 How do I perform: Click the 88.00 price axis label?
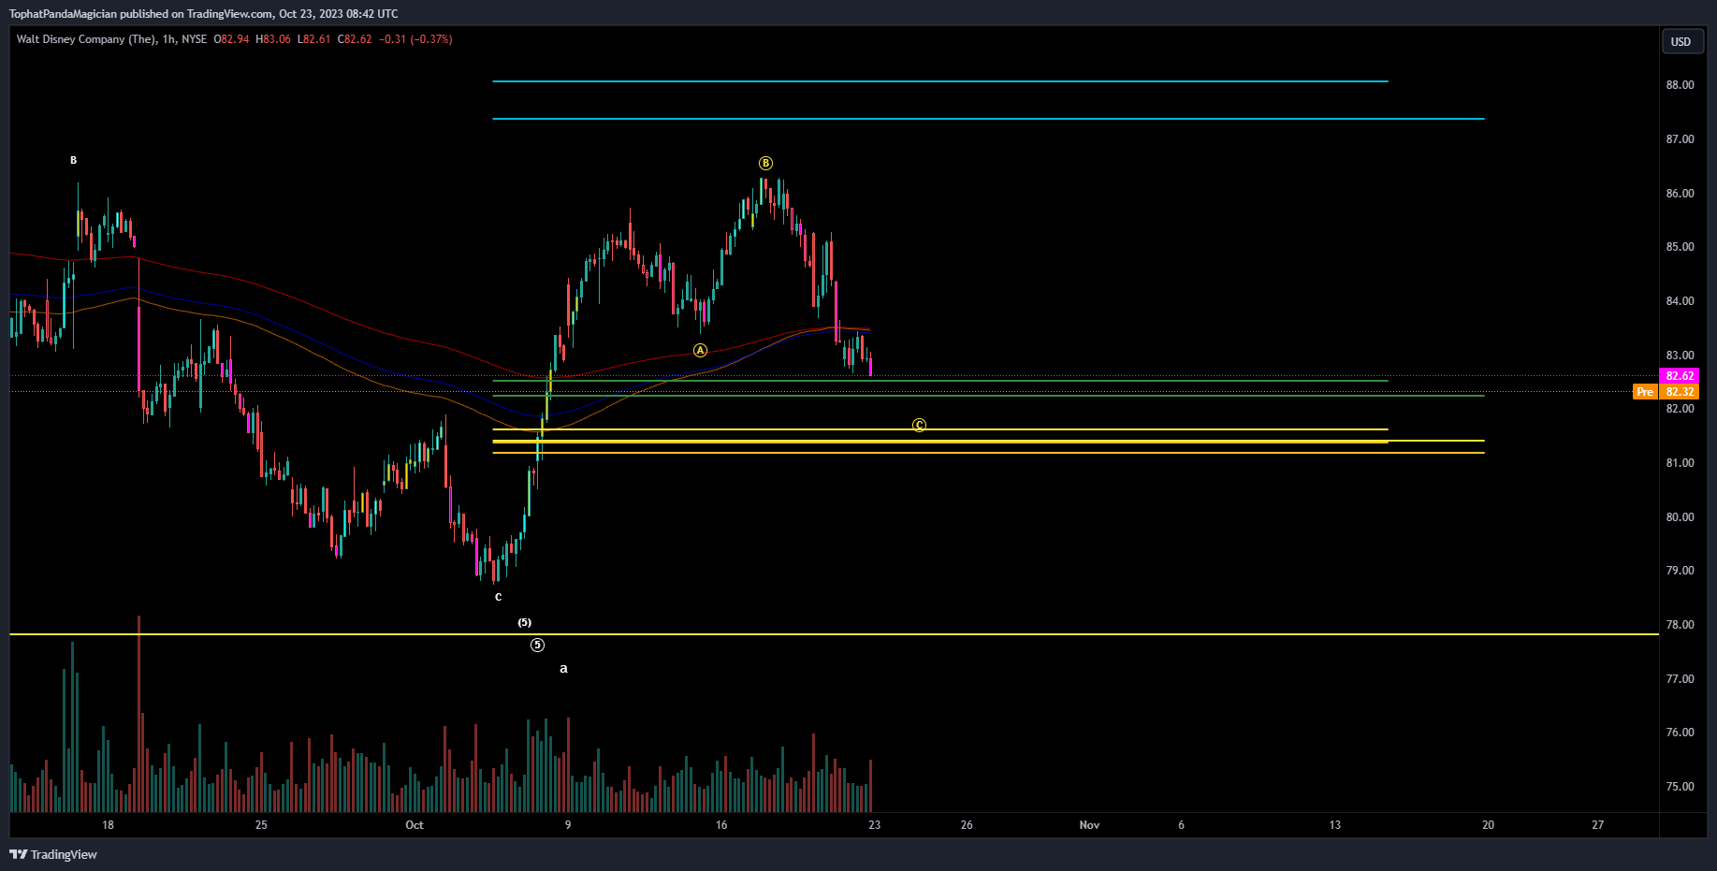[x=1680, y=85]
